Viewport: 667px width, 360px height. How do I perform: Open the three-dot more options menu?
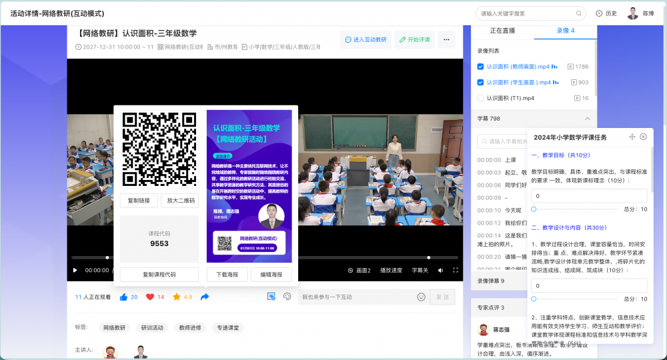point(446,40)
